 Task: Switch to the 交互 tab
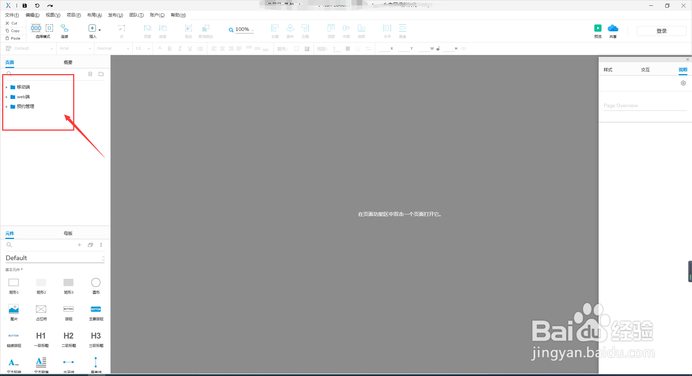coord(646,70)
